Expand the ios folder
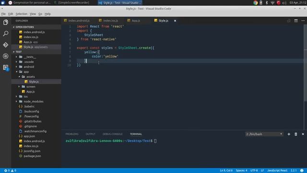307x173 pixels. 16,97
